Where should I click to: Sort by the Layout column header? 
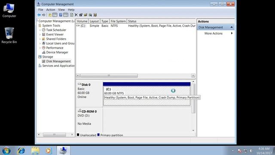coord(94,21)
